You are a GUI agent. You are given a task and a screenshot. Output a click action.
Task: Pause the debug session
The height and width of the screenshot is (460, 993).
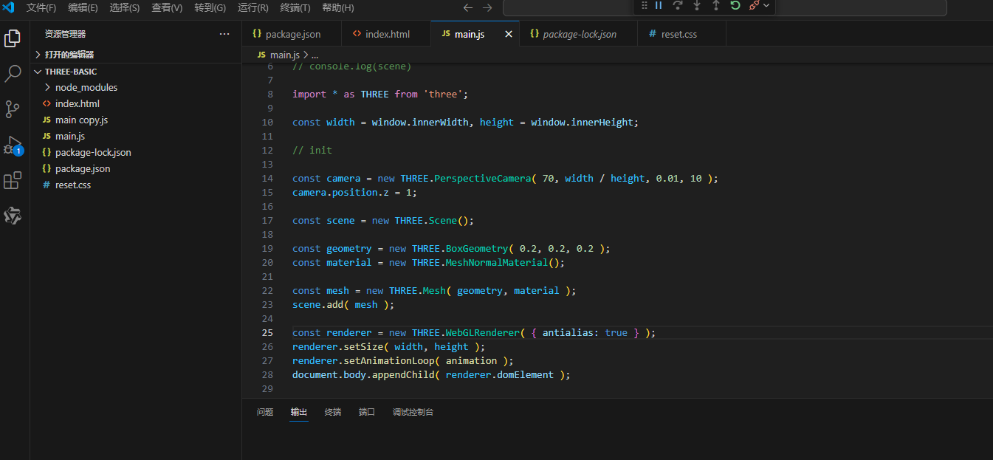659,6
